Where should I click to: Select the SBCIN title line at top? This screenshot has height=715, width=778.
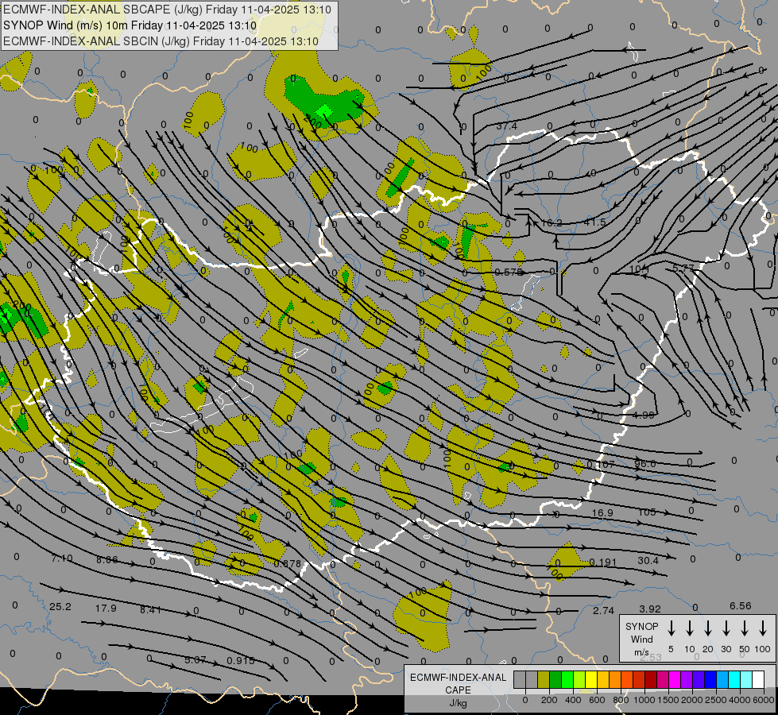point(161,41)
